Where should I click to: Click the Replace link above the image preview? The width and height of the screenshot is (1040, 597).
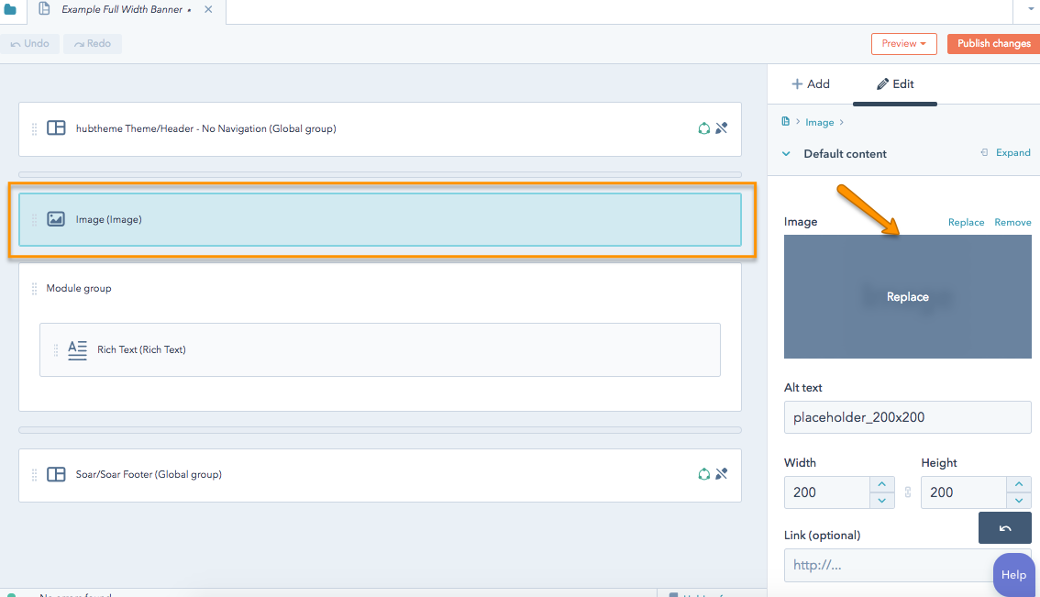pyautogui.click(x=966, y=222)
